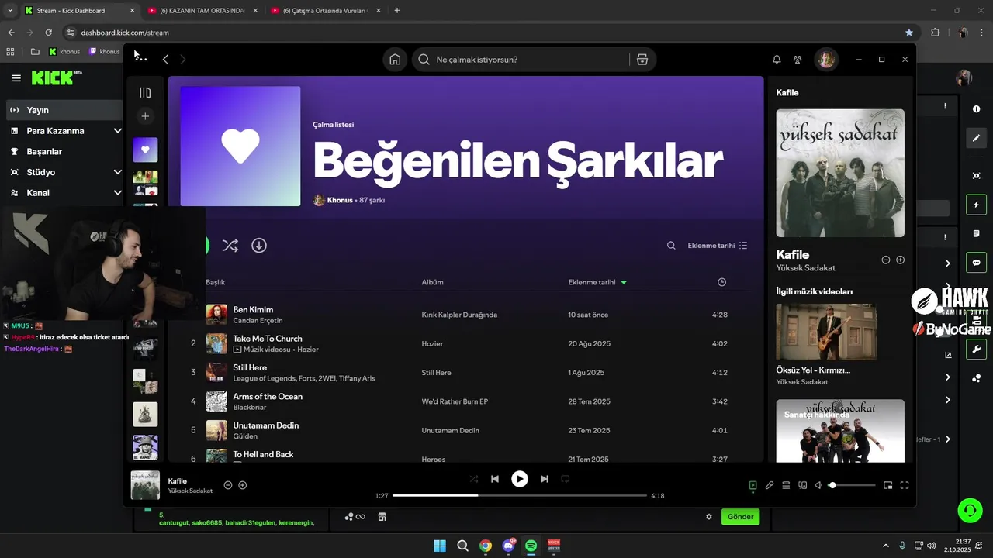The height and width of the screenshot is (558, 993).
Task: Toggle Now Playing view panel
Action: coord(753,485)
